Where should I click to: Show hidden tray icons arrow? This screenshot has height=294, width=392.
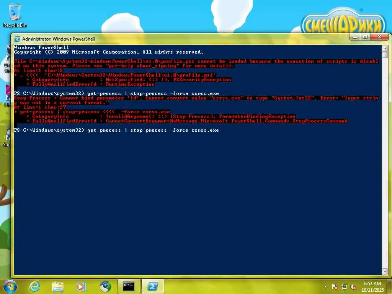pyautogui.click(x=325, y=287)
